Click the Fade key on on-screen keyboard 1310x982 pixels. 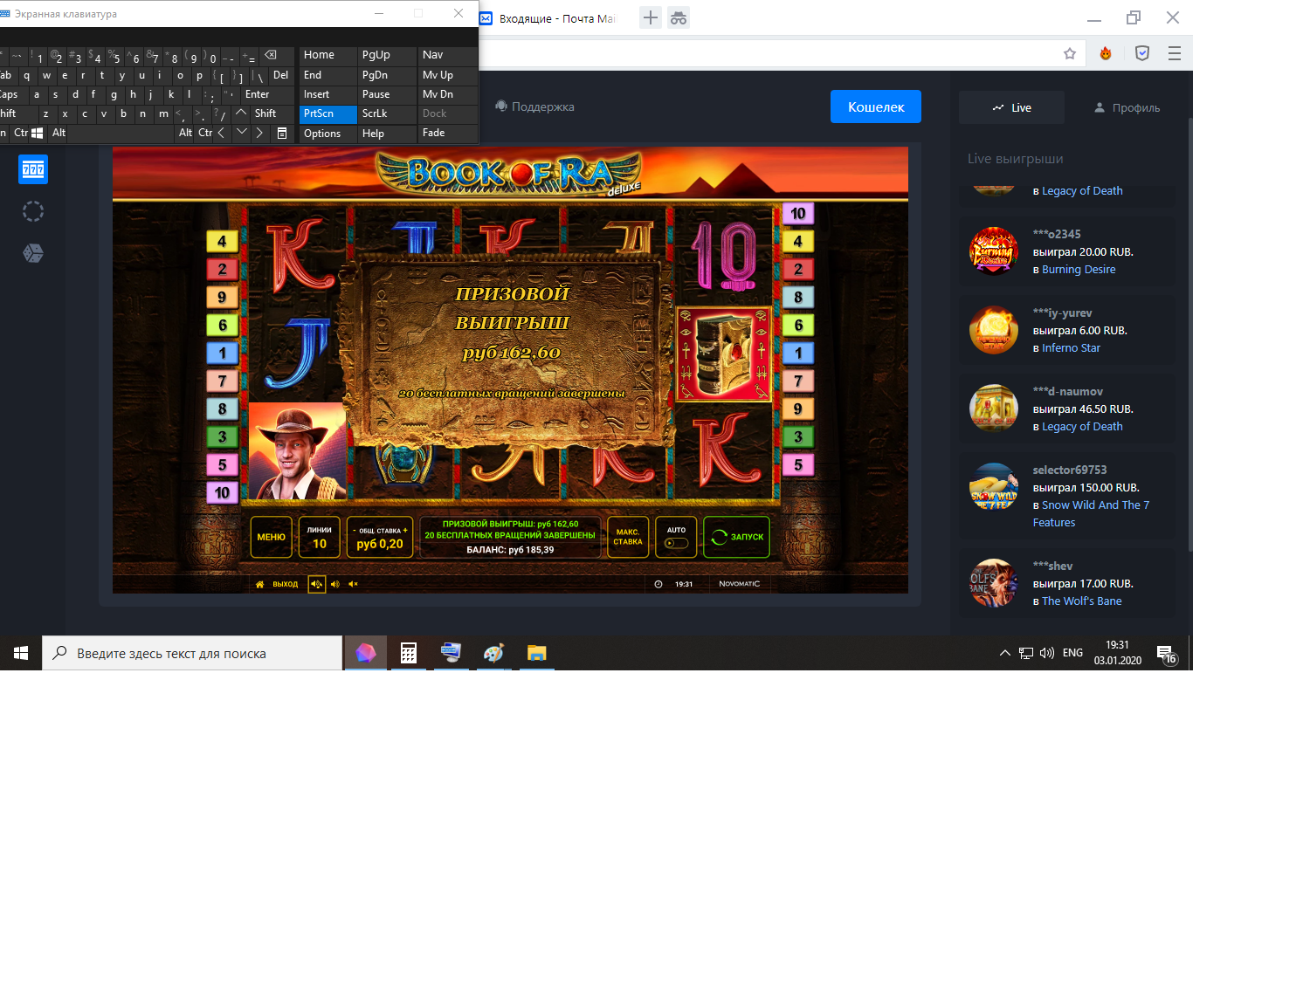[x=448, y=134]
